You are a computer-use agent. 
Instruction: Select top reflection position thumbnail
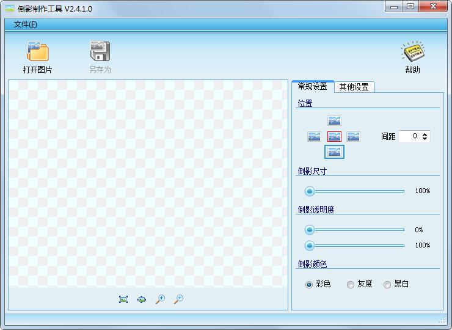(334, 120)
